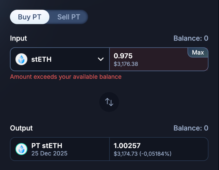The height and width of the screenshot is (170, 219).
Task: Click the input amount field showing 0.975
Action: coord(159,59)
